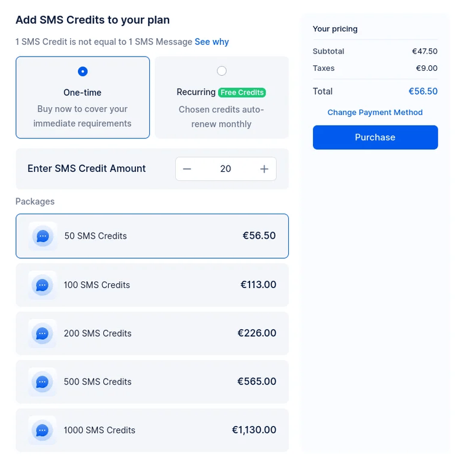The image size is (461, 466).
Task: Select the 50 SMS Credits €56.50 package
Action: tap(152, 236)
